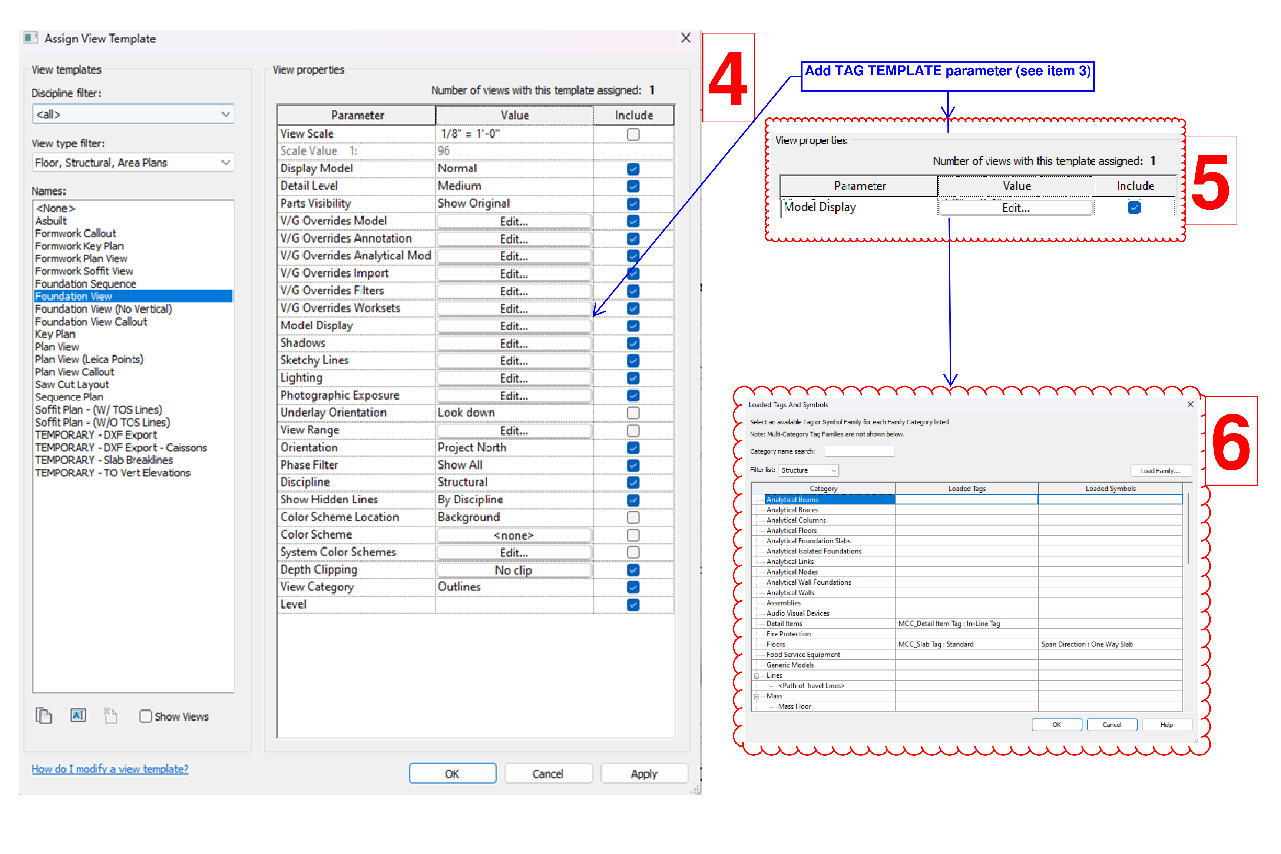The height and width of the screenshot is (854, 1281).
Task: Select Plan View (Leica Points) template
Action: point(89,360)
